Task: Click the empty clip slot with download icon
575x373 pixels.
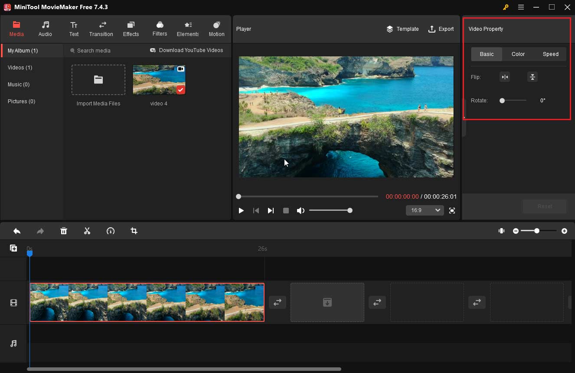Action: (x=327, y=302)
